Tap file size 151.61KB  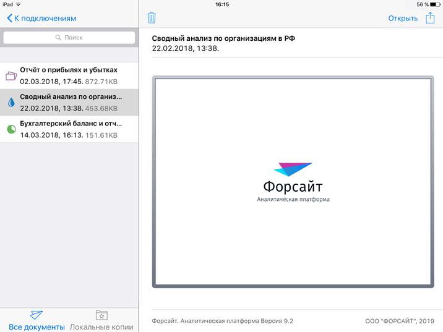click(101, 135)
